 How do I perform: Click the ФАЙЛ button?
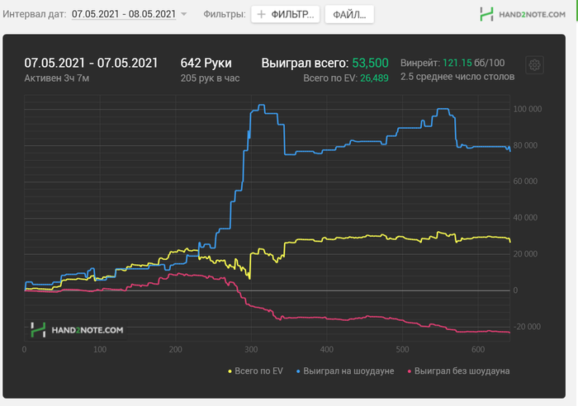click(349, 14)
